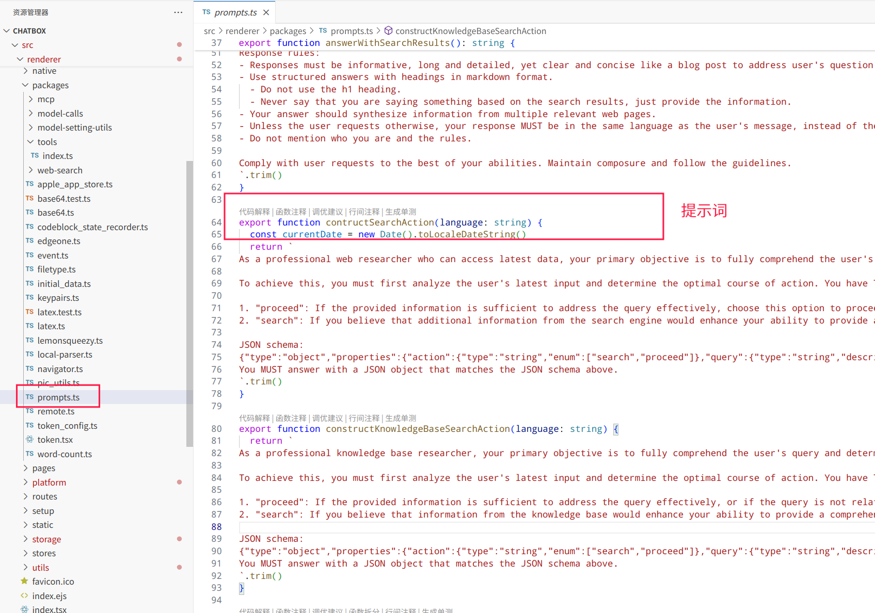Click 行间注释 code lens above line 80
This screenshot has height=613, width=875.
(x=364, y=418)
